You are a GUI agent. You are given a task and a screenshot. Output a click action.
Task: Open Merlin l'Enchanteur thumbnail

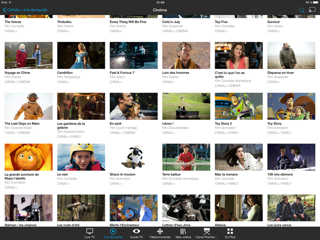pyautogui.click(x=134, y=208)
